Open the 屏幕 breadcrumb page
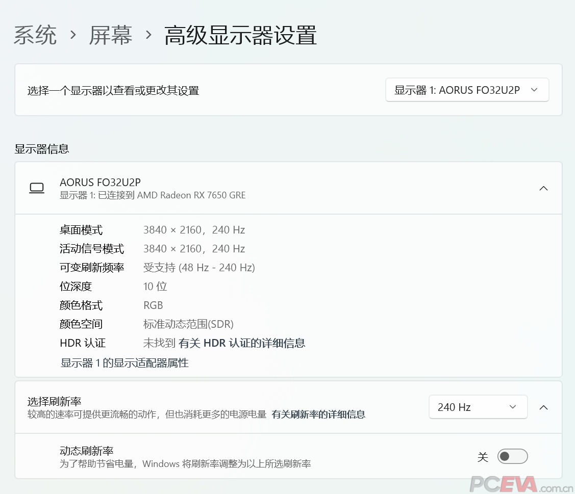Viewport: 575px width, 494px height. point(111,36)
